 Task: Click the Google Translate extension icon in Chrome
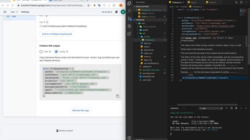99,5
